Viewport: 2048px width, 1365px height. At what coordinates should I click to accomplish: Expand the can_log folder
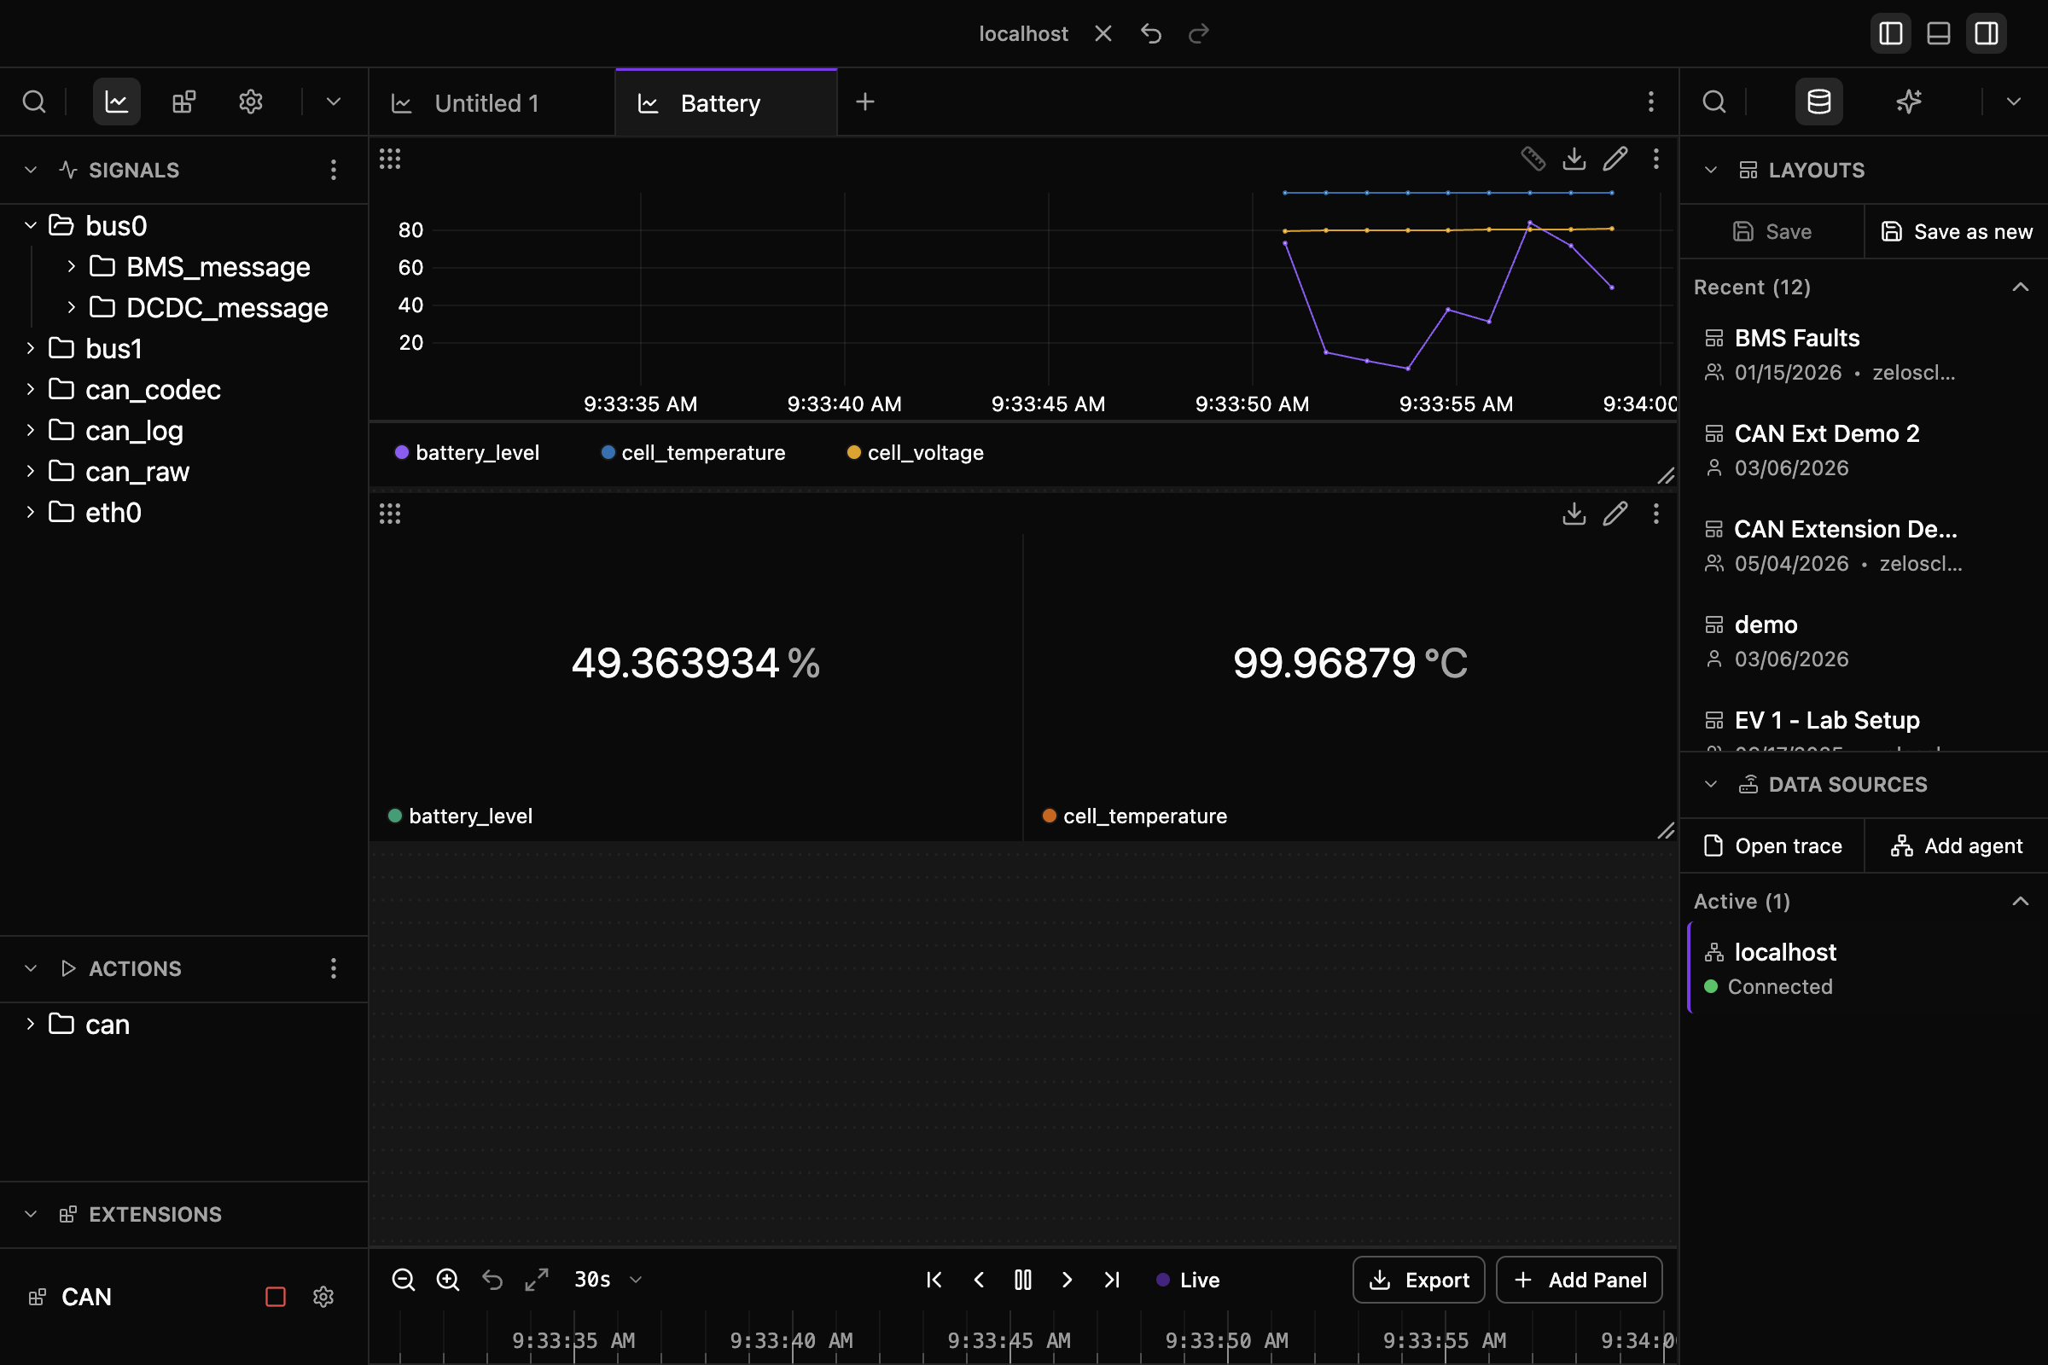[31, 430]
